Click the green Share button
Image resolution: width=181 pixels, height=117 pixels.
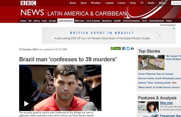pos(116,49)
